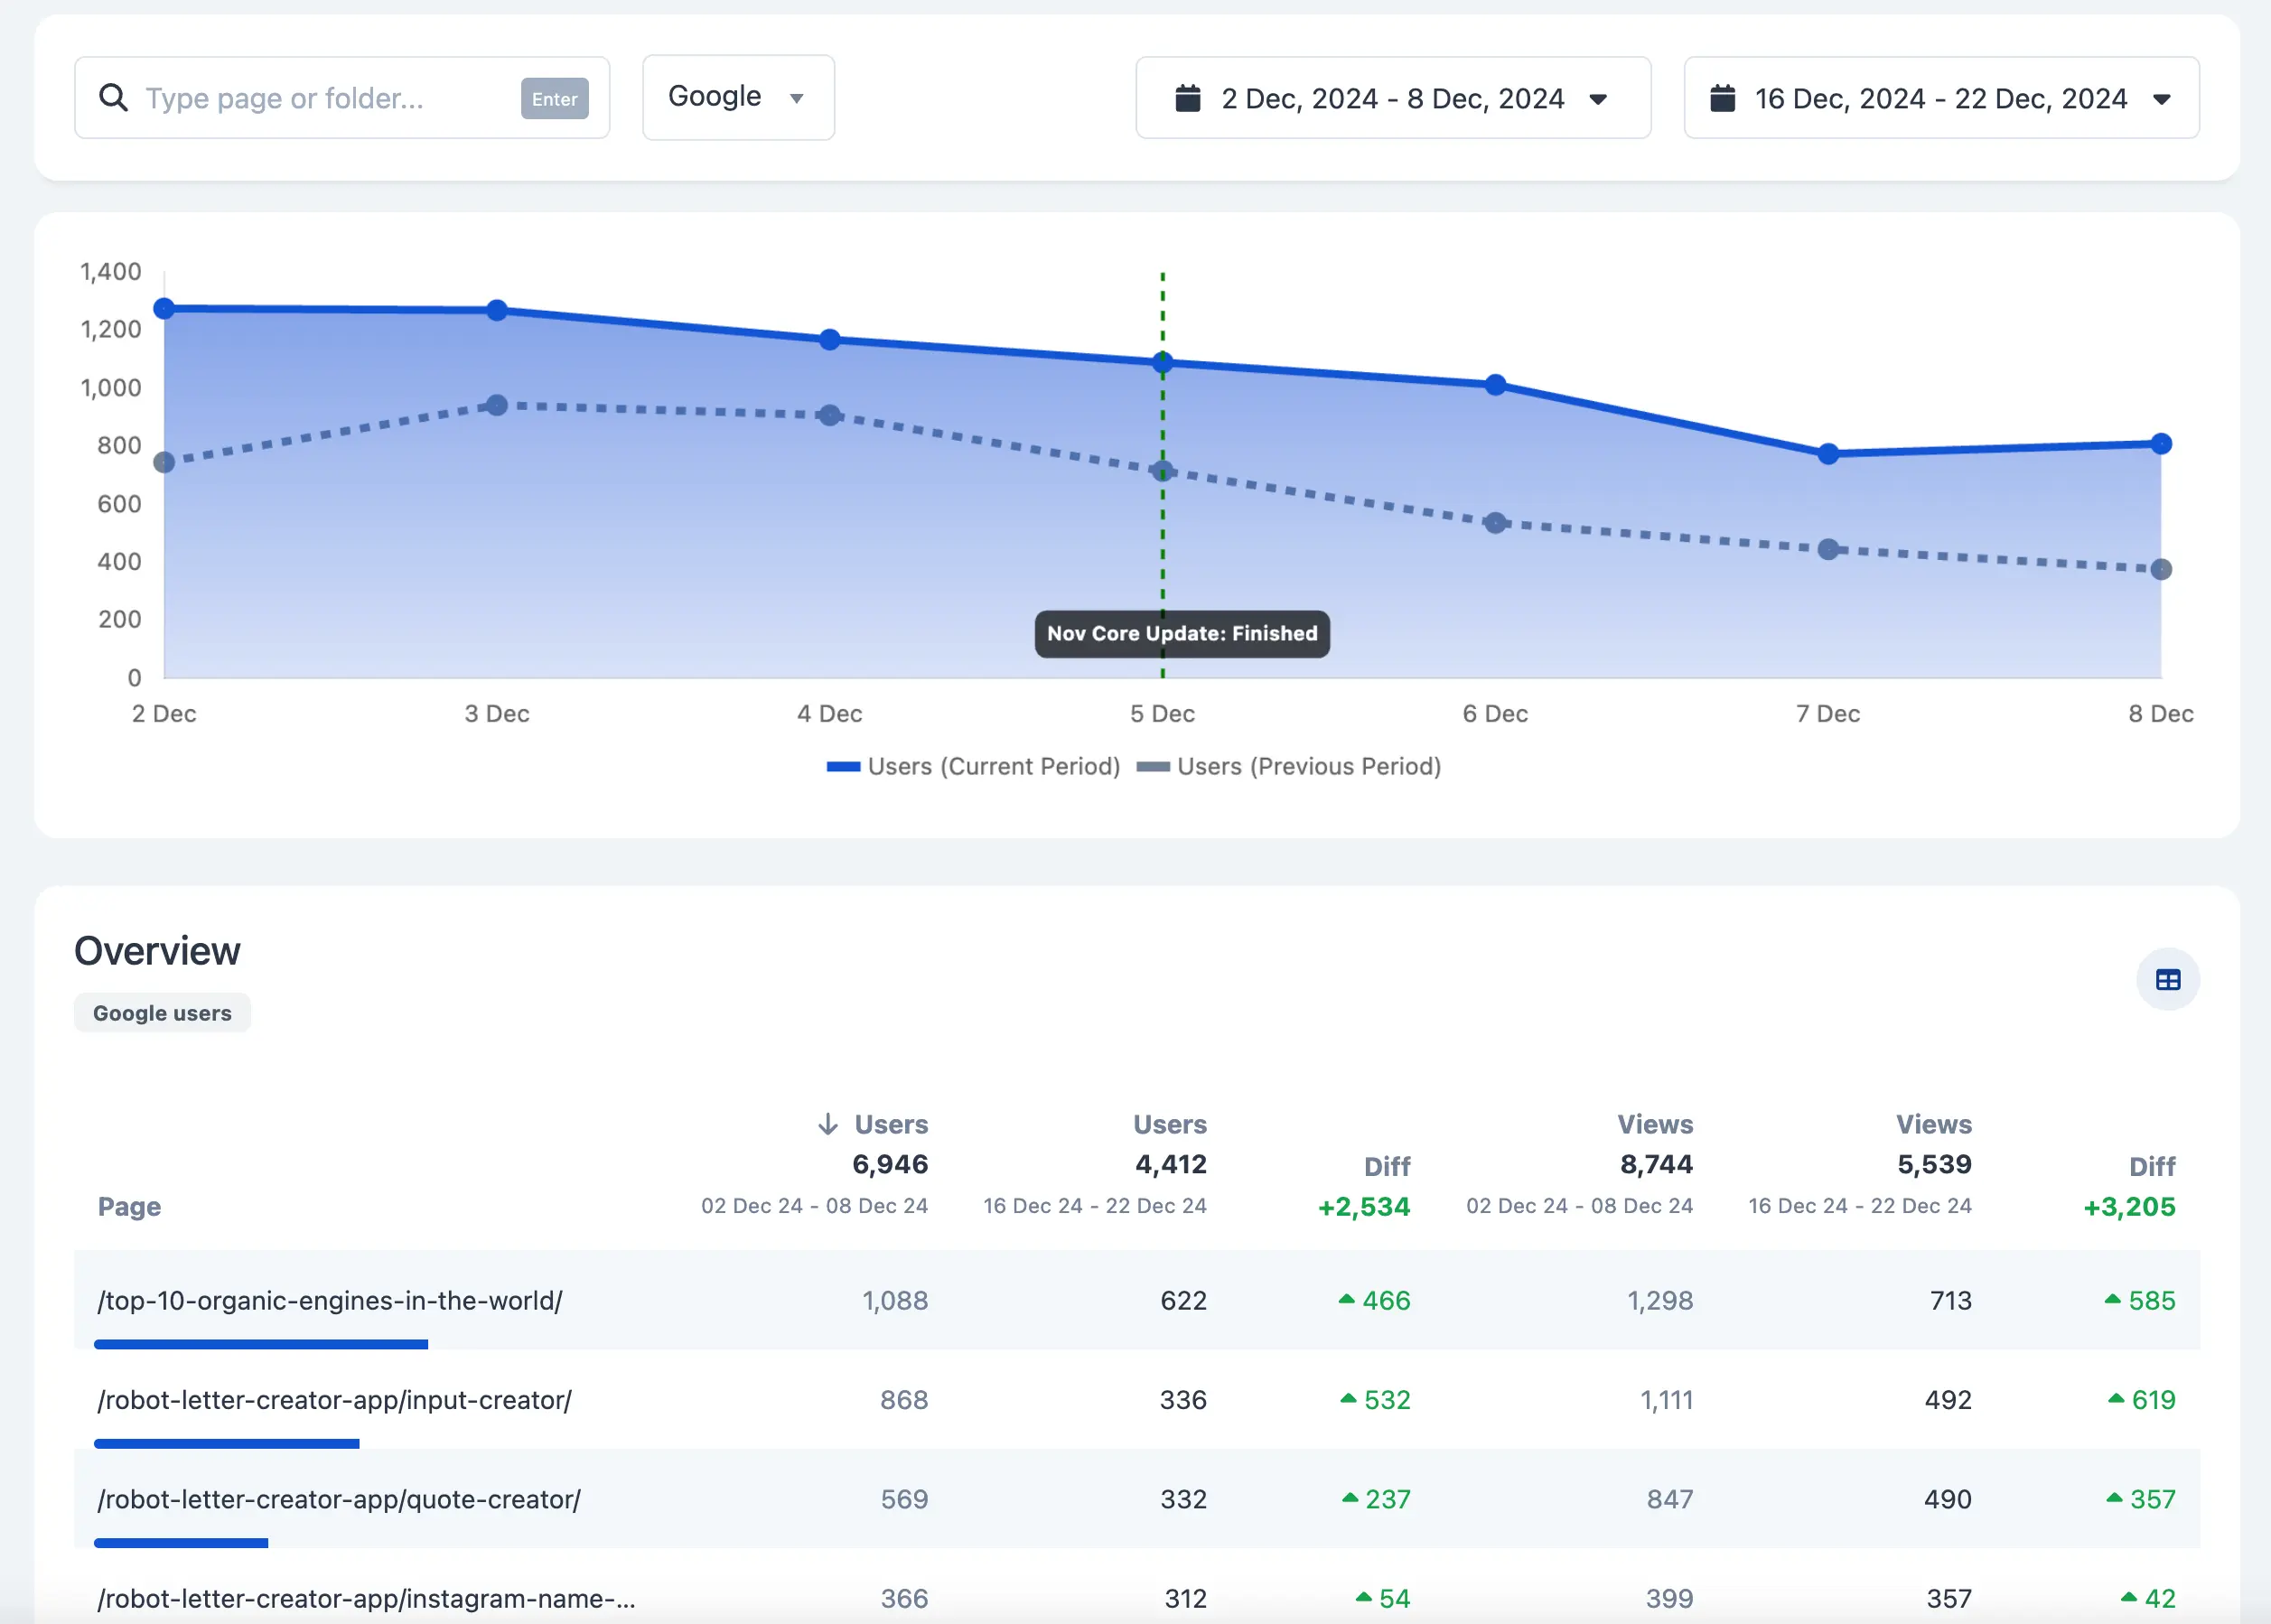Click green up arrow next to 466
The image size is (2271, 1624).
click(x=1346, y=1299)
